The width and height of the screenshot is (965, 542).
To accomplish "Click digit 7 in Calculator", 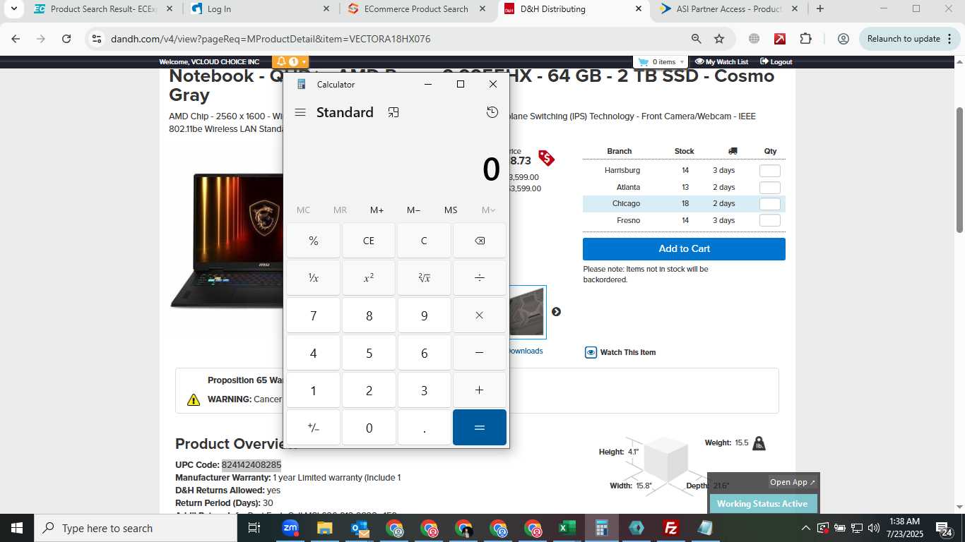I will point(314,315).
